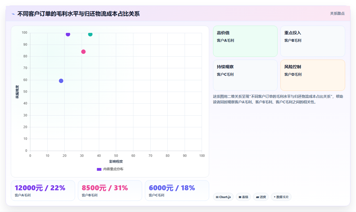Click the Chart.js tag icon
The image size is (356, 212).
click(x=217, y=197)
